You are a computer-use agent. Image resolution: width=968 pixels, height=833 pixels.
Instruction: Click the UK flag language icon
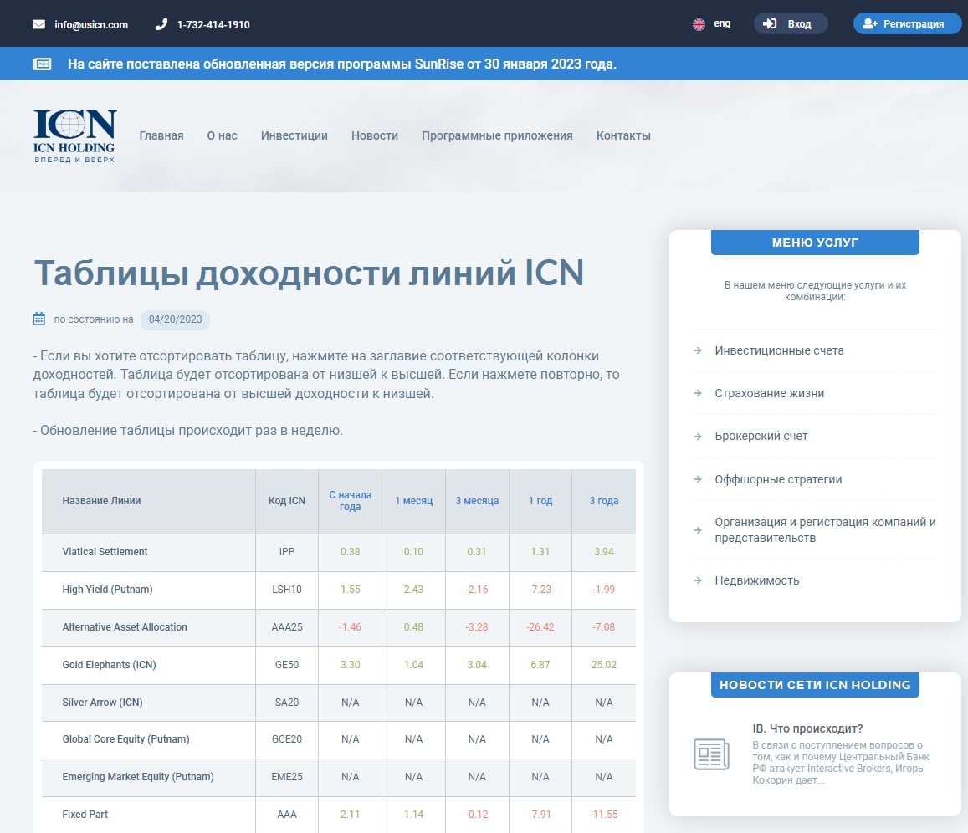[699, 24]
